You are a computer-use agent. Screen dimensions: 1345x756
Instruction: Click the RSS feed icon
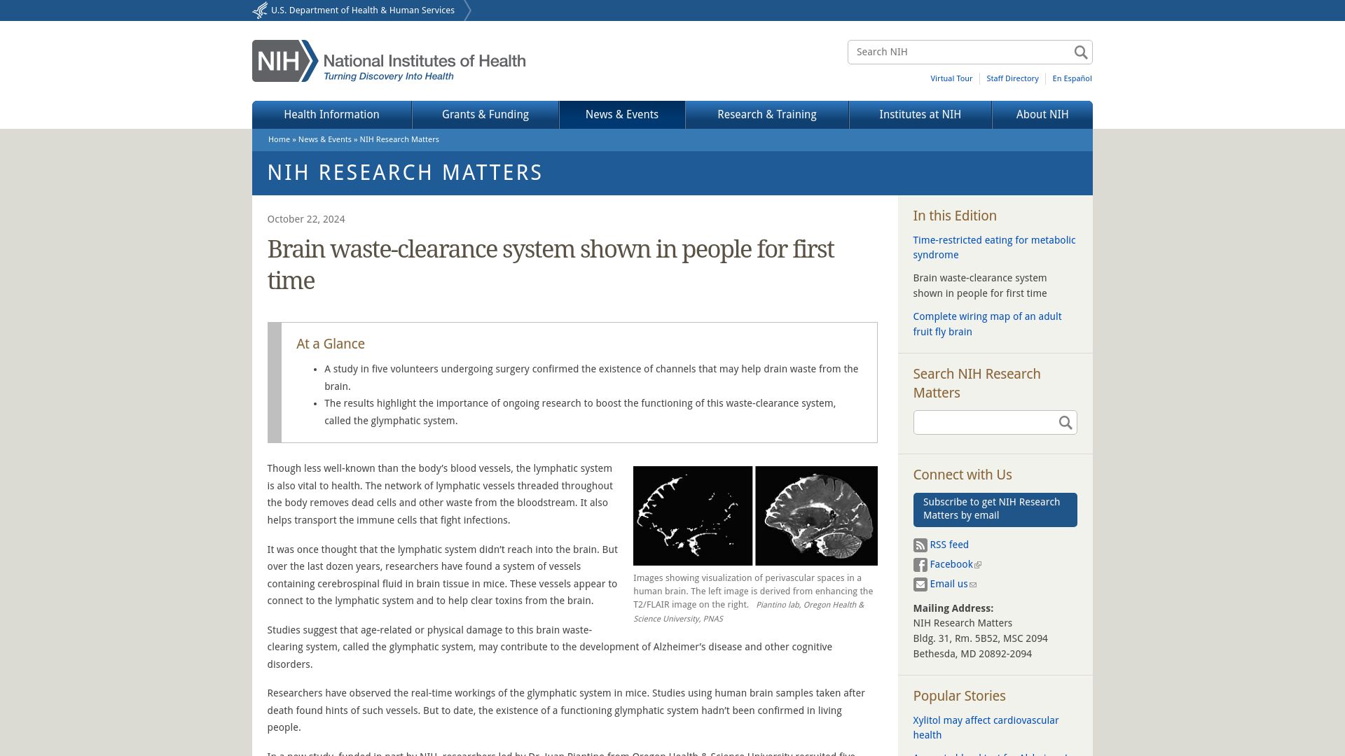point(920,545)
